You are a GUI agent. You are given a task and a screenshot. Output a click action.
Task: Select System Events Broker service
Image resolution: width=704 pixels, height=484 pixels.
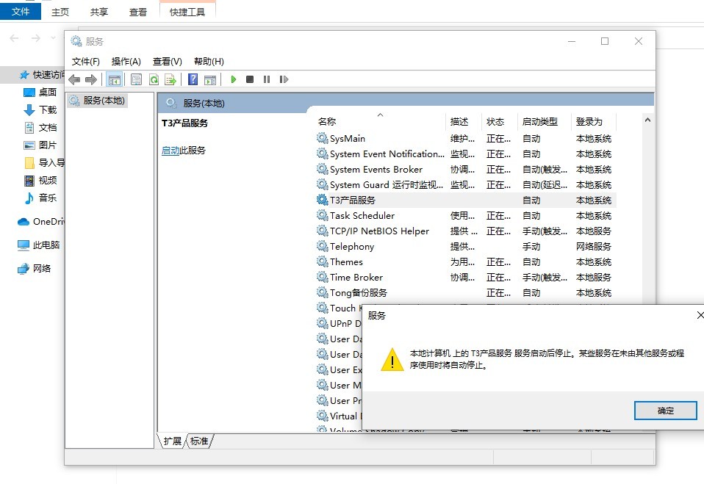tap(465, 170)
